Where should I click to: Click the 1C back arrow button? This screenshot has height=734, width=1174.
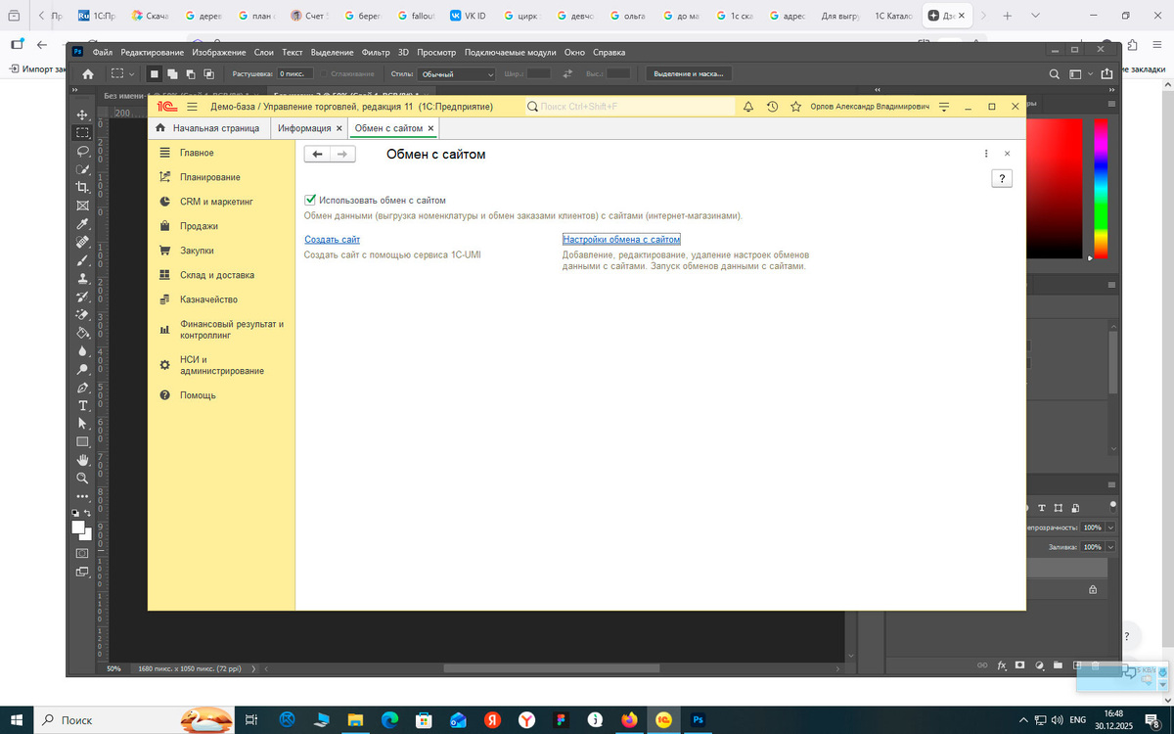pyautogui.click(x=317, y=154)
